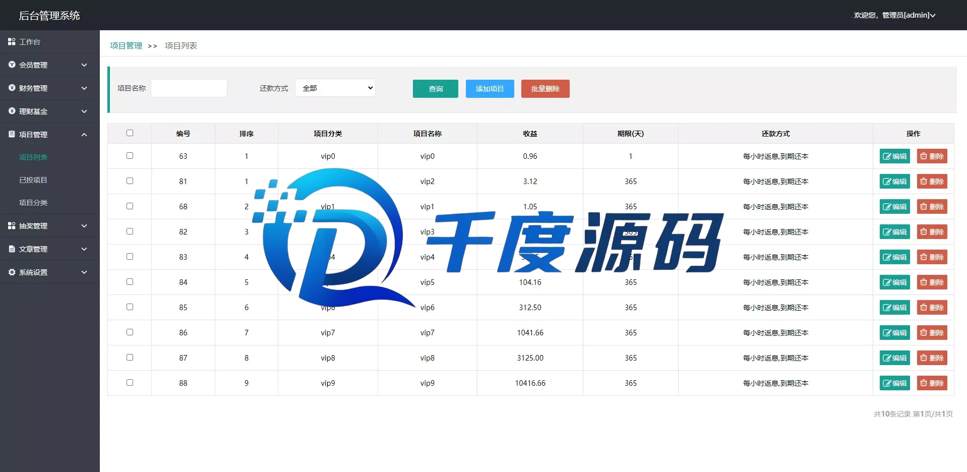Toggle the select-all header checkbox

pos(130,133)
